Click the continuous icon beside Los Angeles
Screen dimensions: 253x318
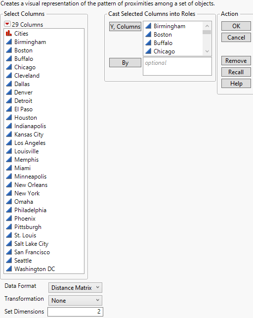coord(9,143)
